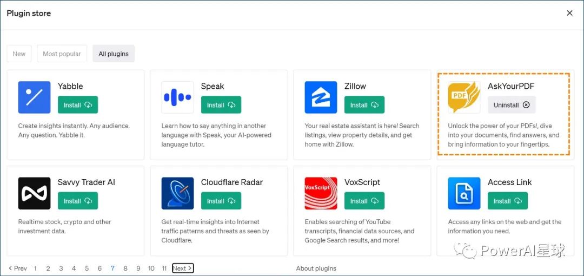Viewport: 584px width, 276px height.
Task: Click the Speak plugin title
Action: 213,86
